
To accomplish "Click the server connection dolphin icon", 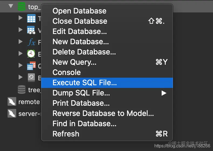I will (x=12, y=113).
